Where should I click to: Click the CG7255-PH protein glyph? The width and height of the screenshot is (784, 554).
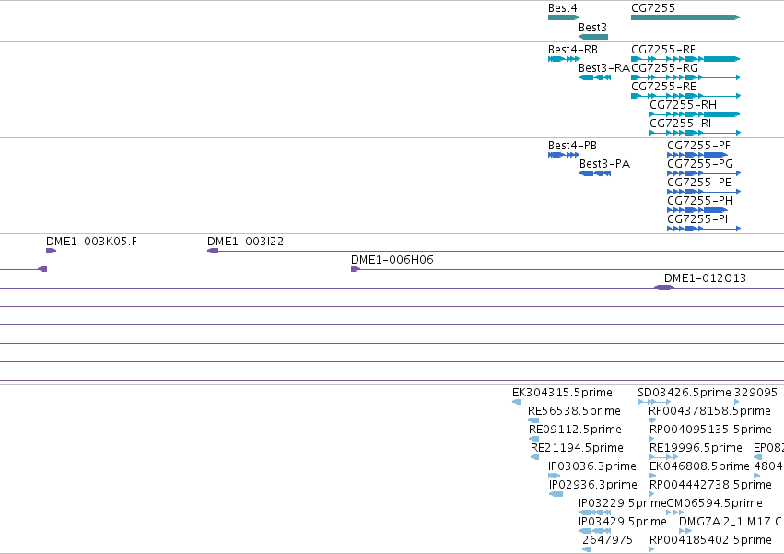697,210
